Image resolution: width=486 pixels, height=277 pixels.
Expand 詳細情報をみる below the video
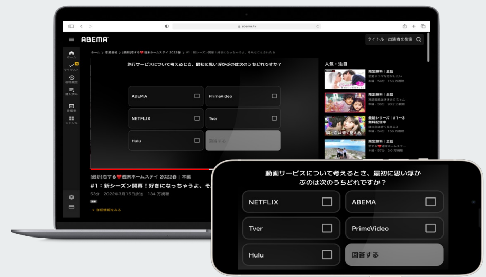click(x=106, y=210)
